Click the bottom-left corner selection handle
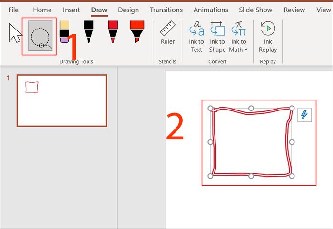The width and height of the screenshot is (333, 229). 210,176
